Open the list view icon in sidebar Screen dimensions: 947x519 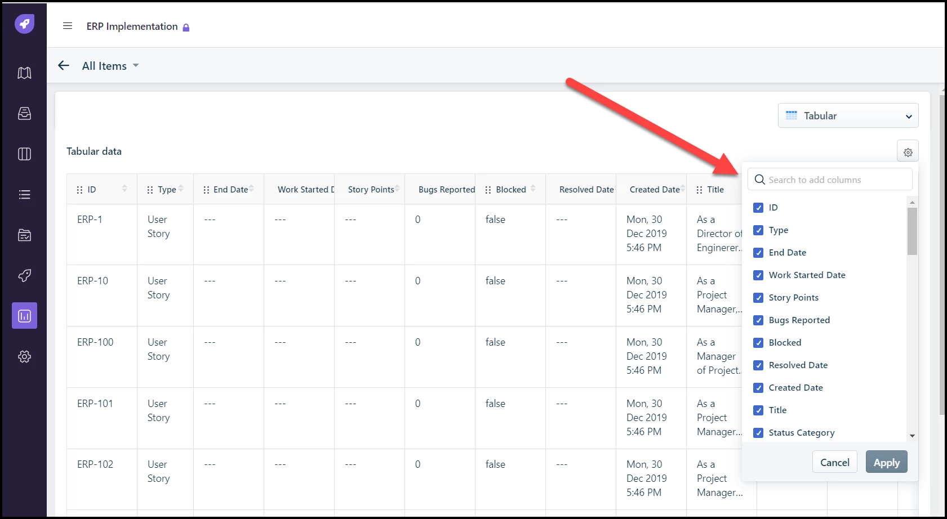click(24, 194)
